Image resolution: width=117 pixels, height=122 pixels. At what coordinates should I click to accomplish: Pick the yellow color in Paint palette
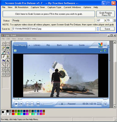(x=16, y=114)
